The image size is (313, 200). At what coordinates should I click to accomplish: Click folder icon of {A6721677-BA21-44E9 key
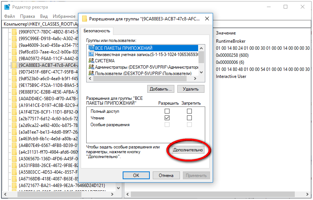(14, 185)
